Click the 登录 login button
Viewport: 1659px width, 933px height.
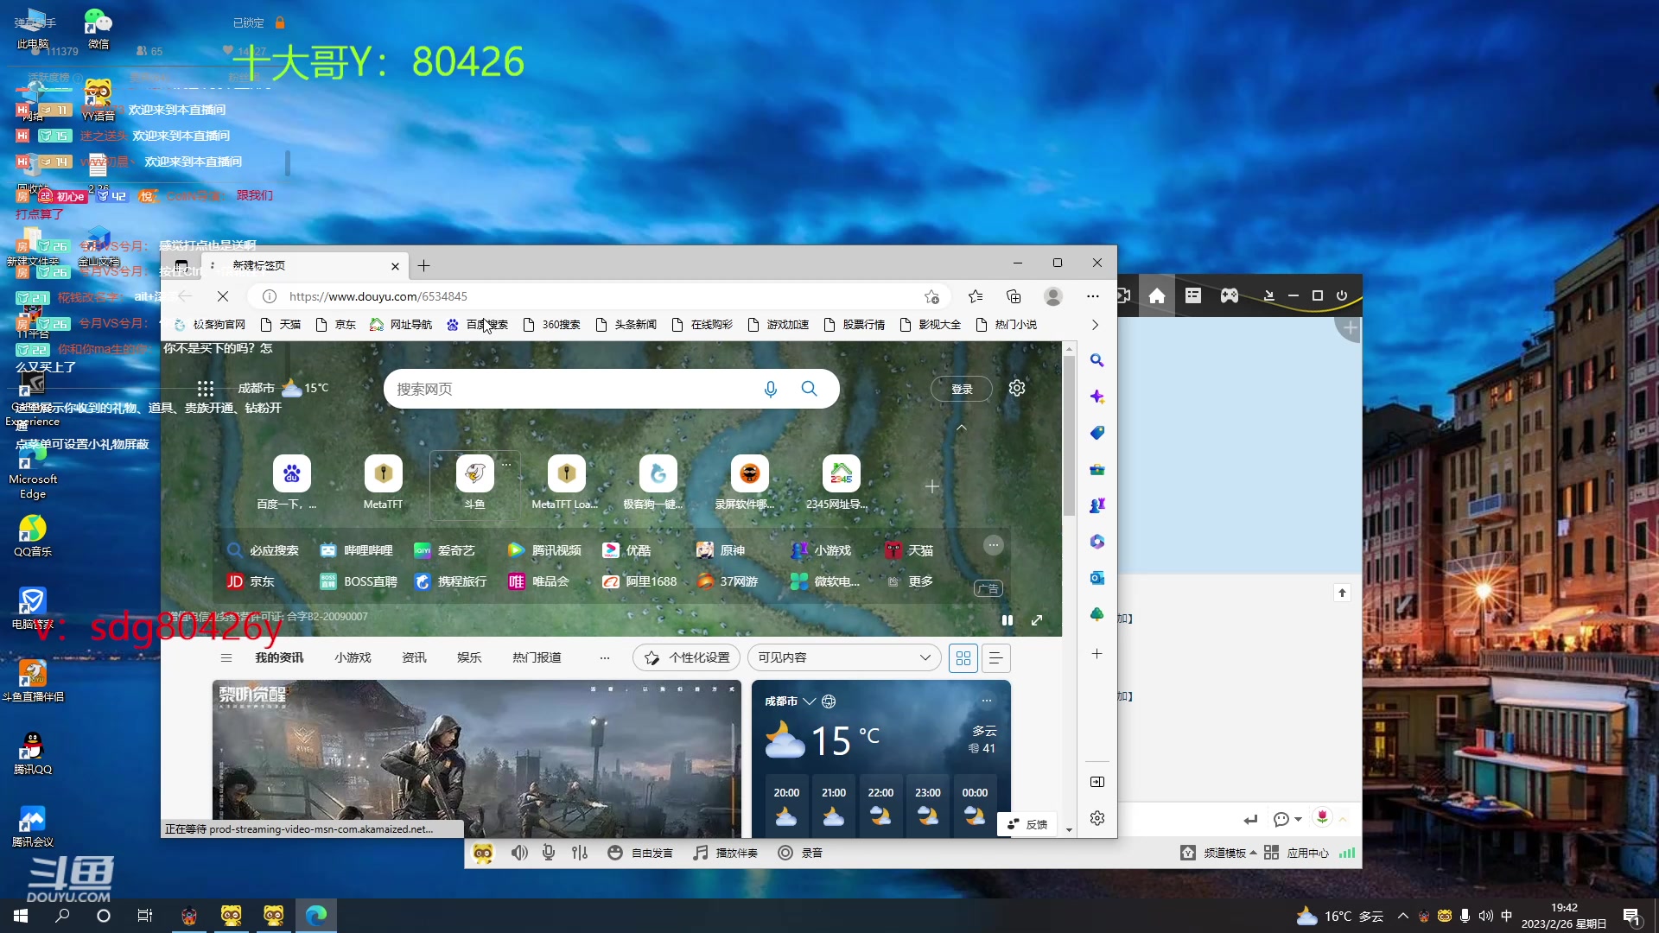pos(962,389)
